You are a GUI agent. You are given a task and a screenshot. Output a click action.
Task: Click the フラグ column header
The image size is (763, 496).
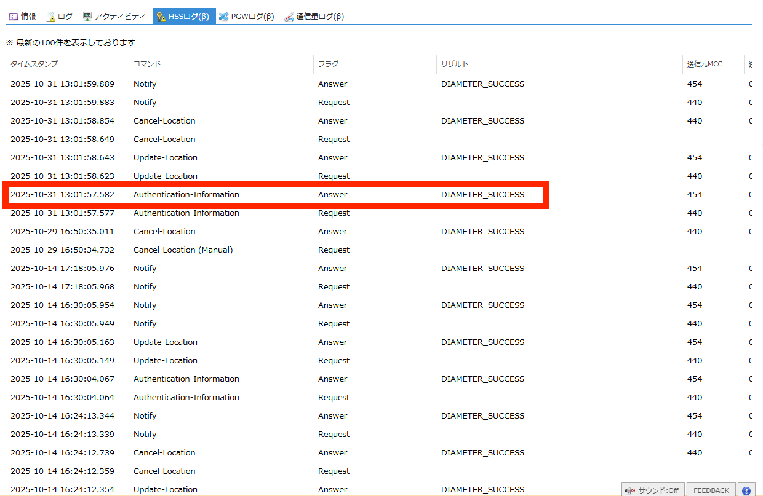point(328,64)
